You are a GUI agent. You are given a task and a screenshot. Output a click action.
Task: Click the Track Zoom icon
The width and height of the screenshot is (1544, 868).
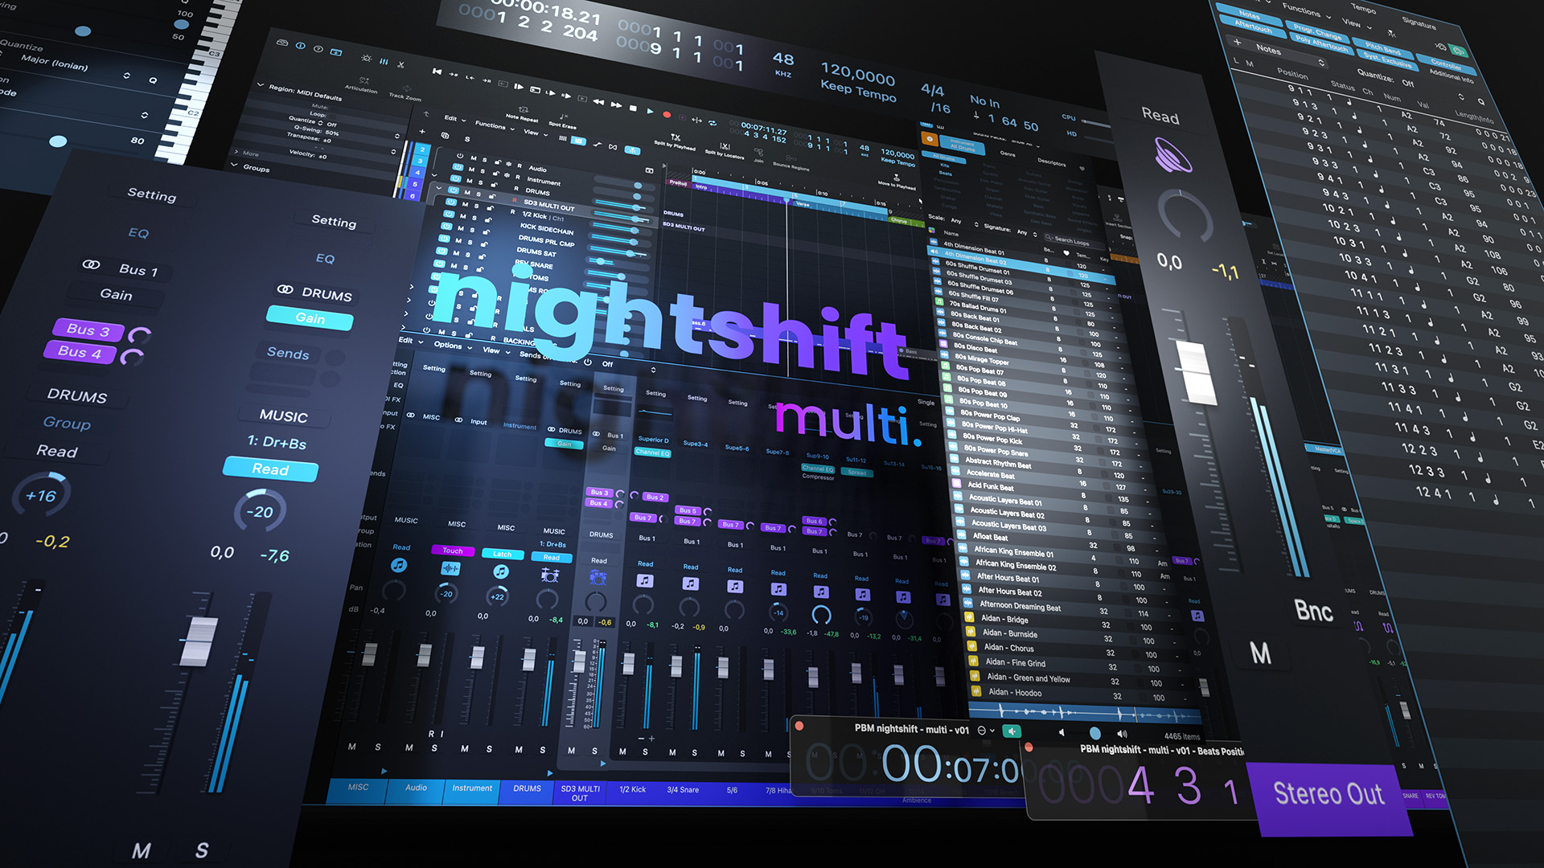click(x=407, y=88)
